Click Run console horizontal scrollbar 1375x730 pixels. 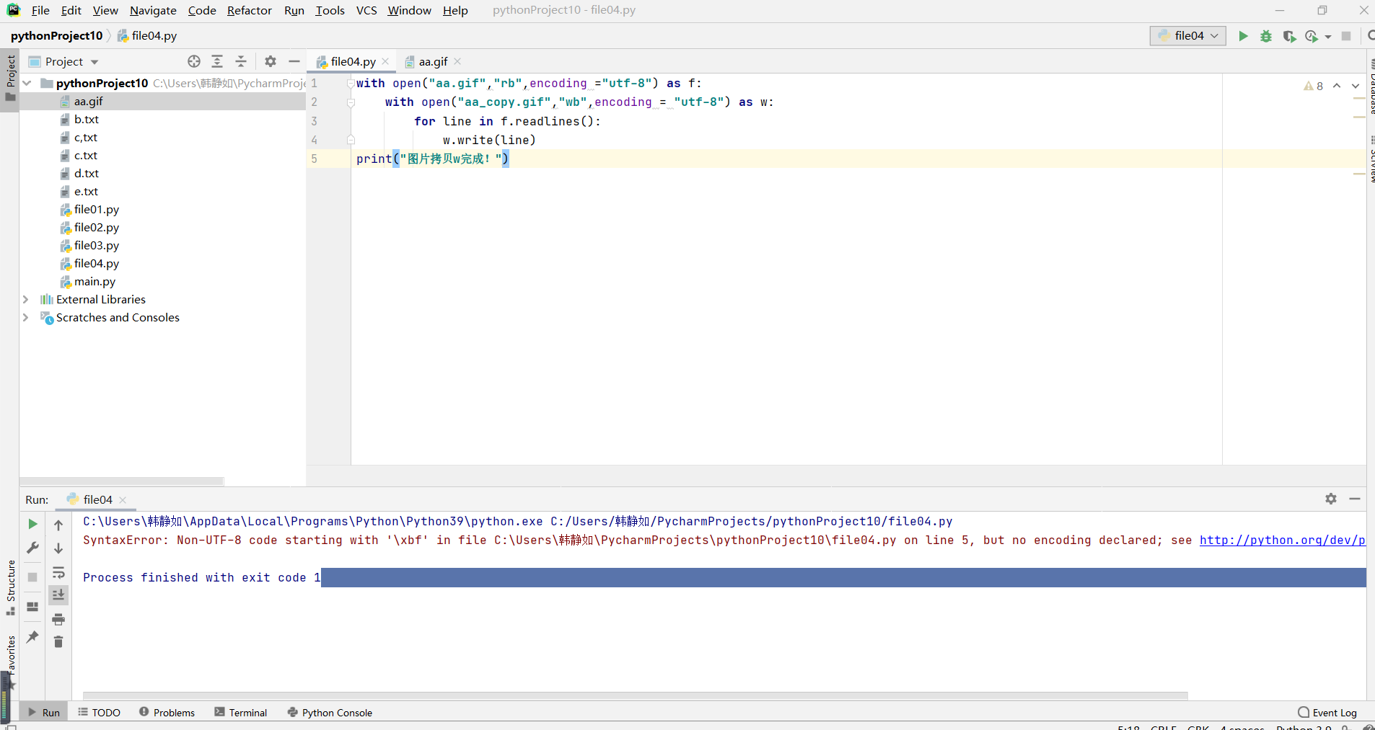[x=635, y=695]
